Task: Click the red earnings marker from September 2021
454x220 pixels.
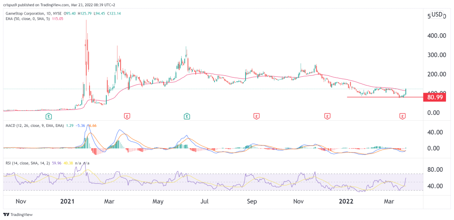Action: [256, 116]
